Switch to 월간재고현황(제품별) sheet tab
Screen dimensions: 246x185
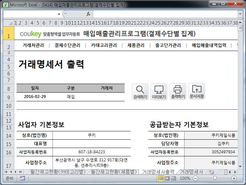114,172
